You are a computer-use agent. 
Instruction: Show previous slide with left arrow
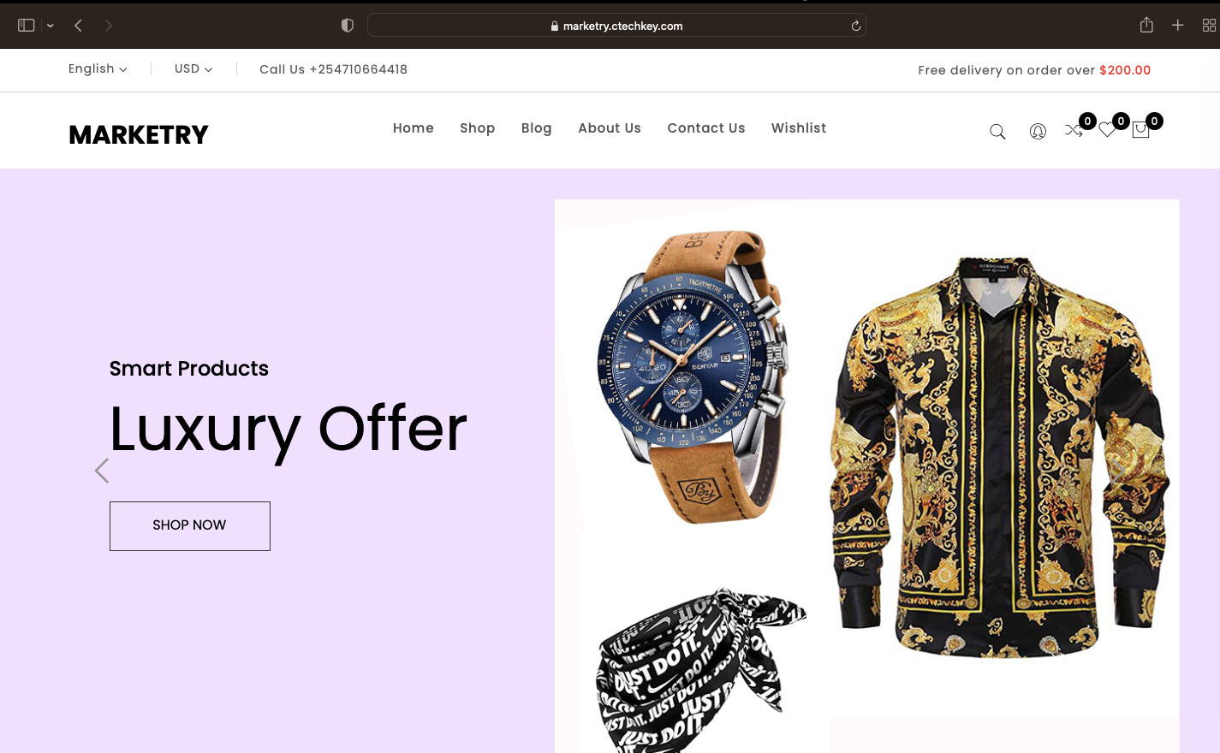coord(102,471)
